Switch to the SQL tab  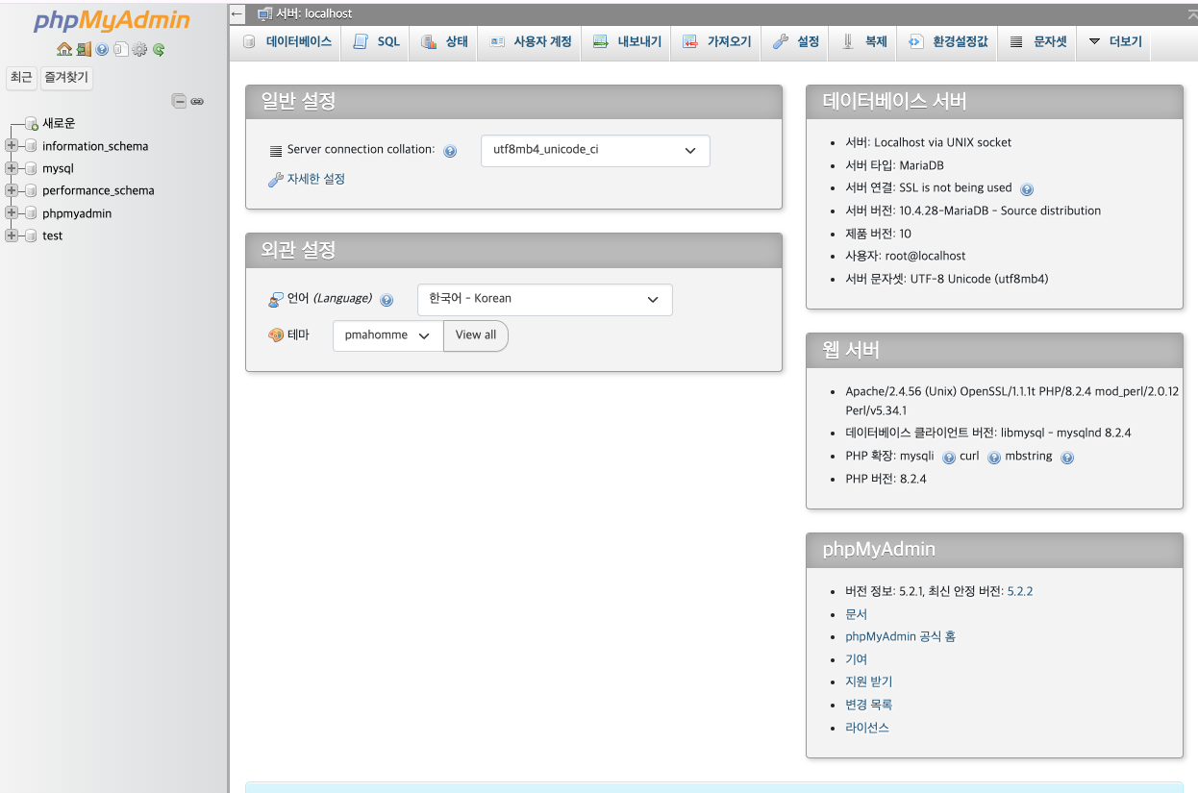376,42
